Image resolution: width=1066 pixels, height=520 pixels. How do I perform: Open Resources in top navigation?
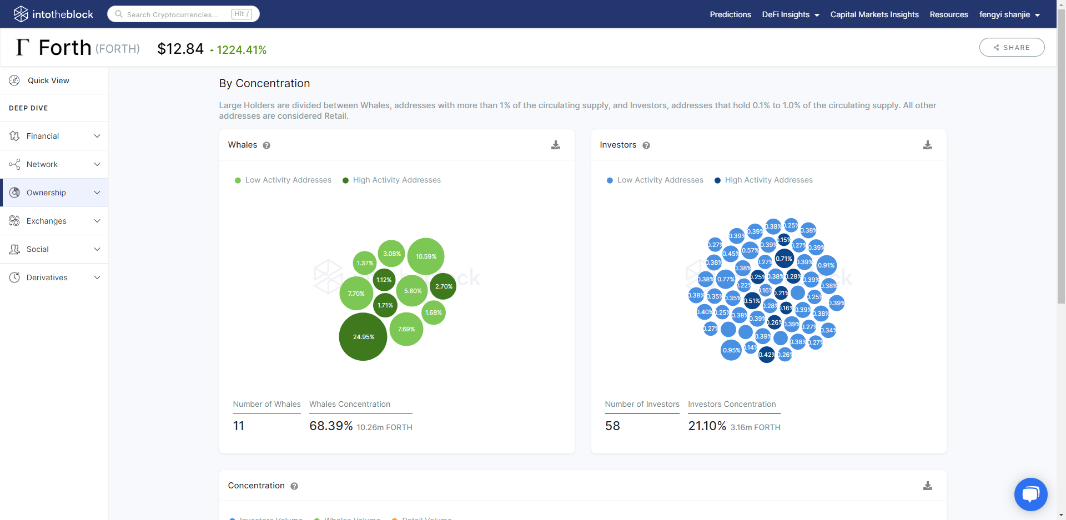(949, 14)
